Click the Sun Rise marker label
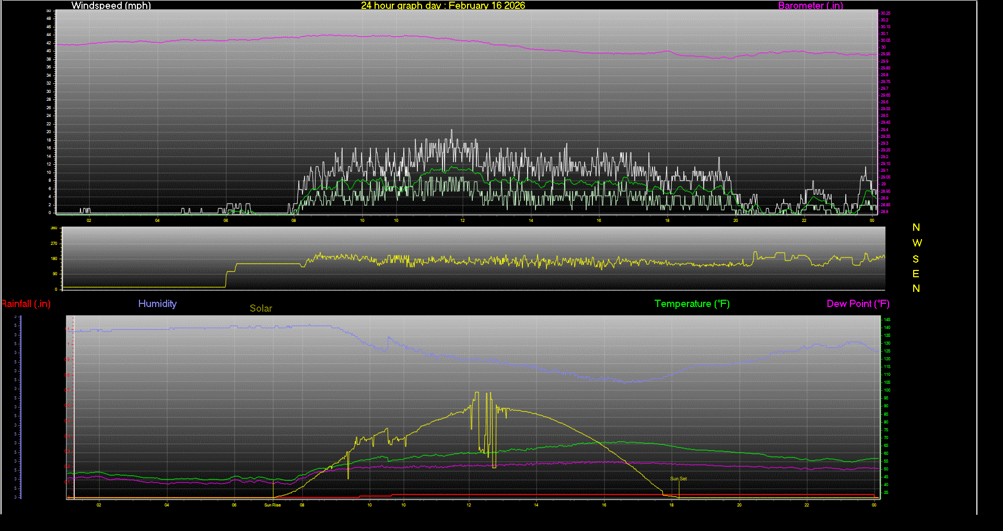Viewport: 1003px width, 531px height. [x=273, y=505]
